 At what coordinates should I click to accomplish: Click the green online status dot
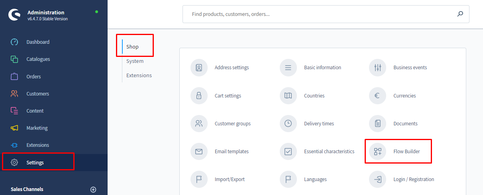tap(96, 12)
